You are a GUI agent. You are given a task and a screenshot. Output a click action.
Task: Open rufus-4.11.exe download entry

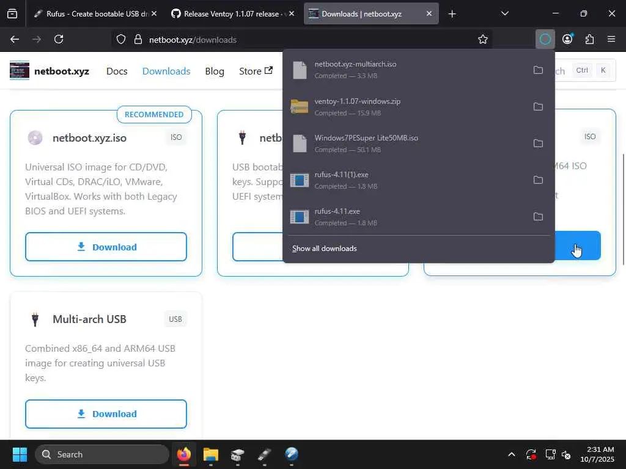[x=407, y=217]
